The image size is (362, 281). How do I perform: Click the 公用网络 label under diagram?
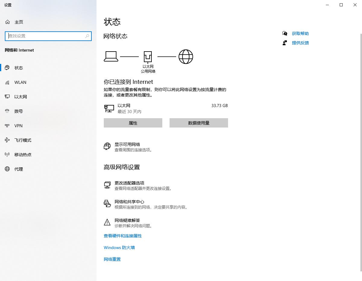click(x=148, y=71)
